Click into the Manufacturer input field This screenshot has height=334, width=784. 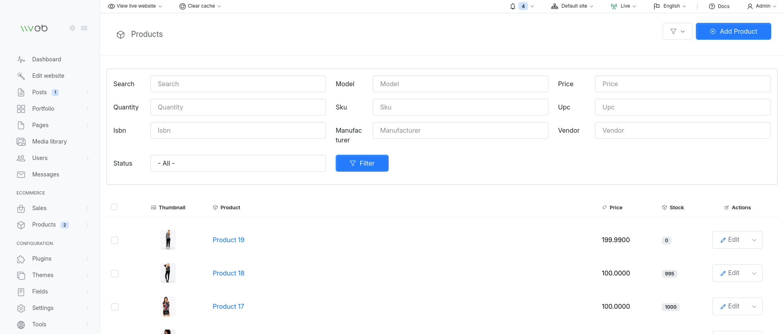coord(460,130)
